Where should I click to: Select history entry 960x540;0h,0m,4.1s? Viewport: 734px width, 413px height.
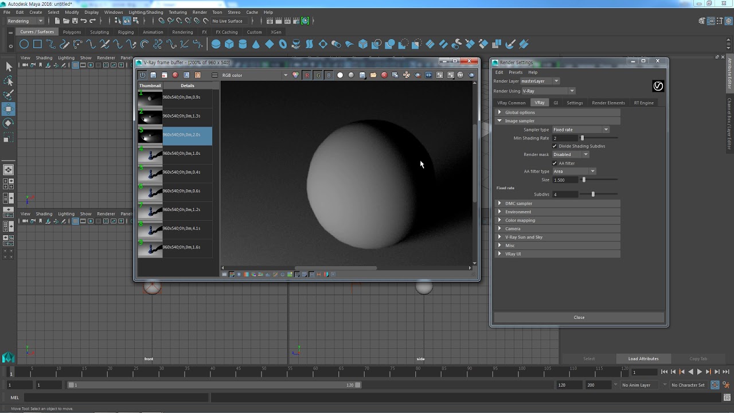pos(175,229)
